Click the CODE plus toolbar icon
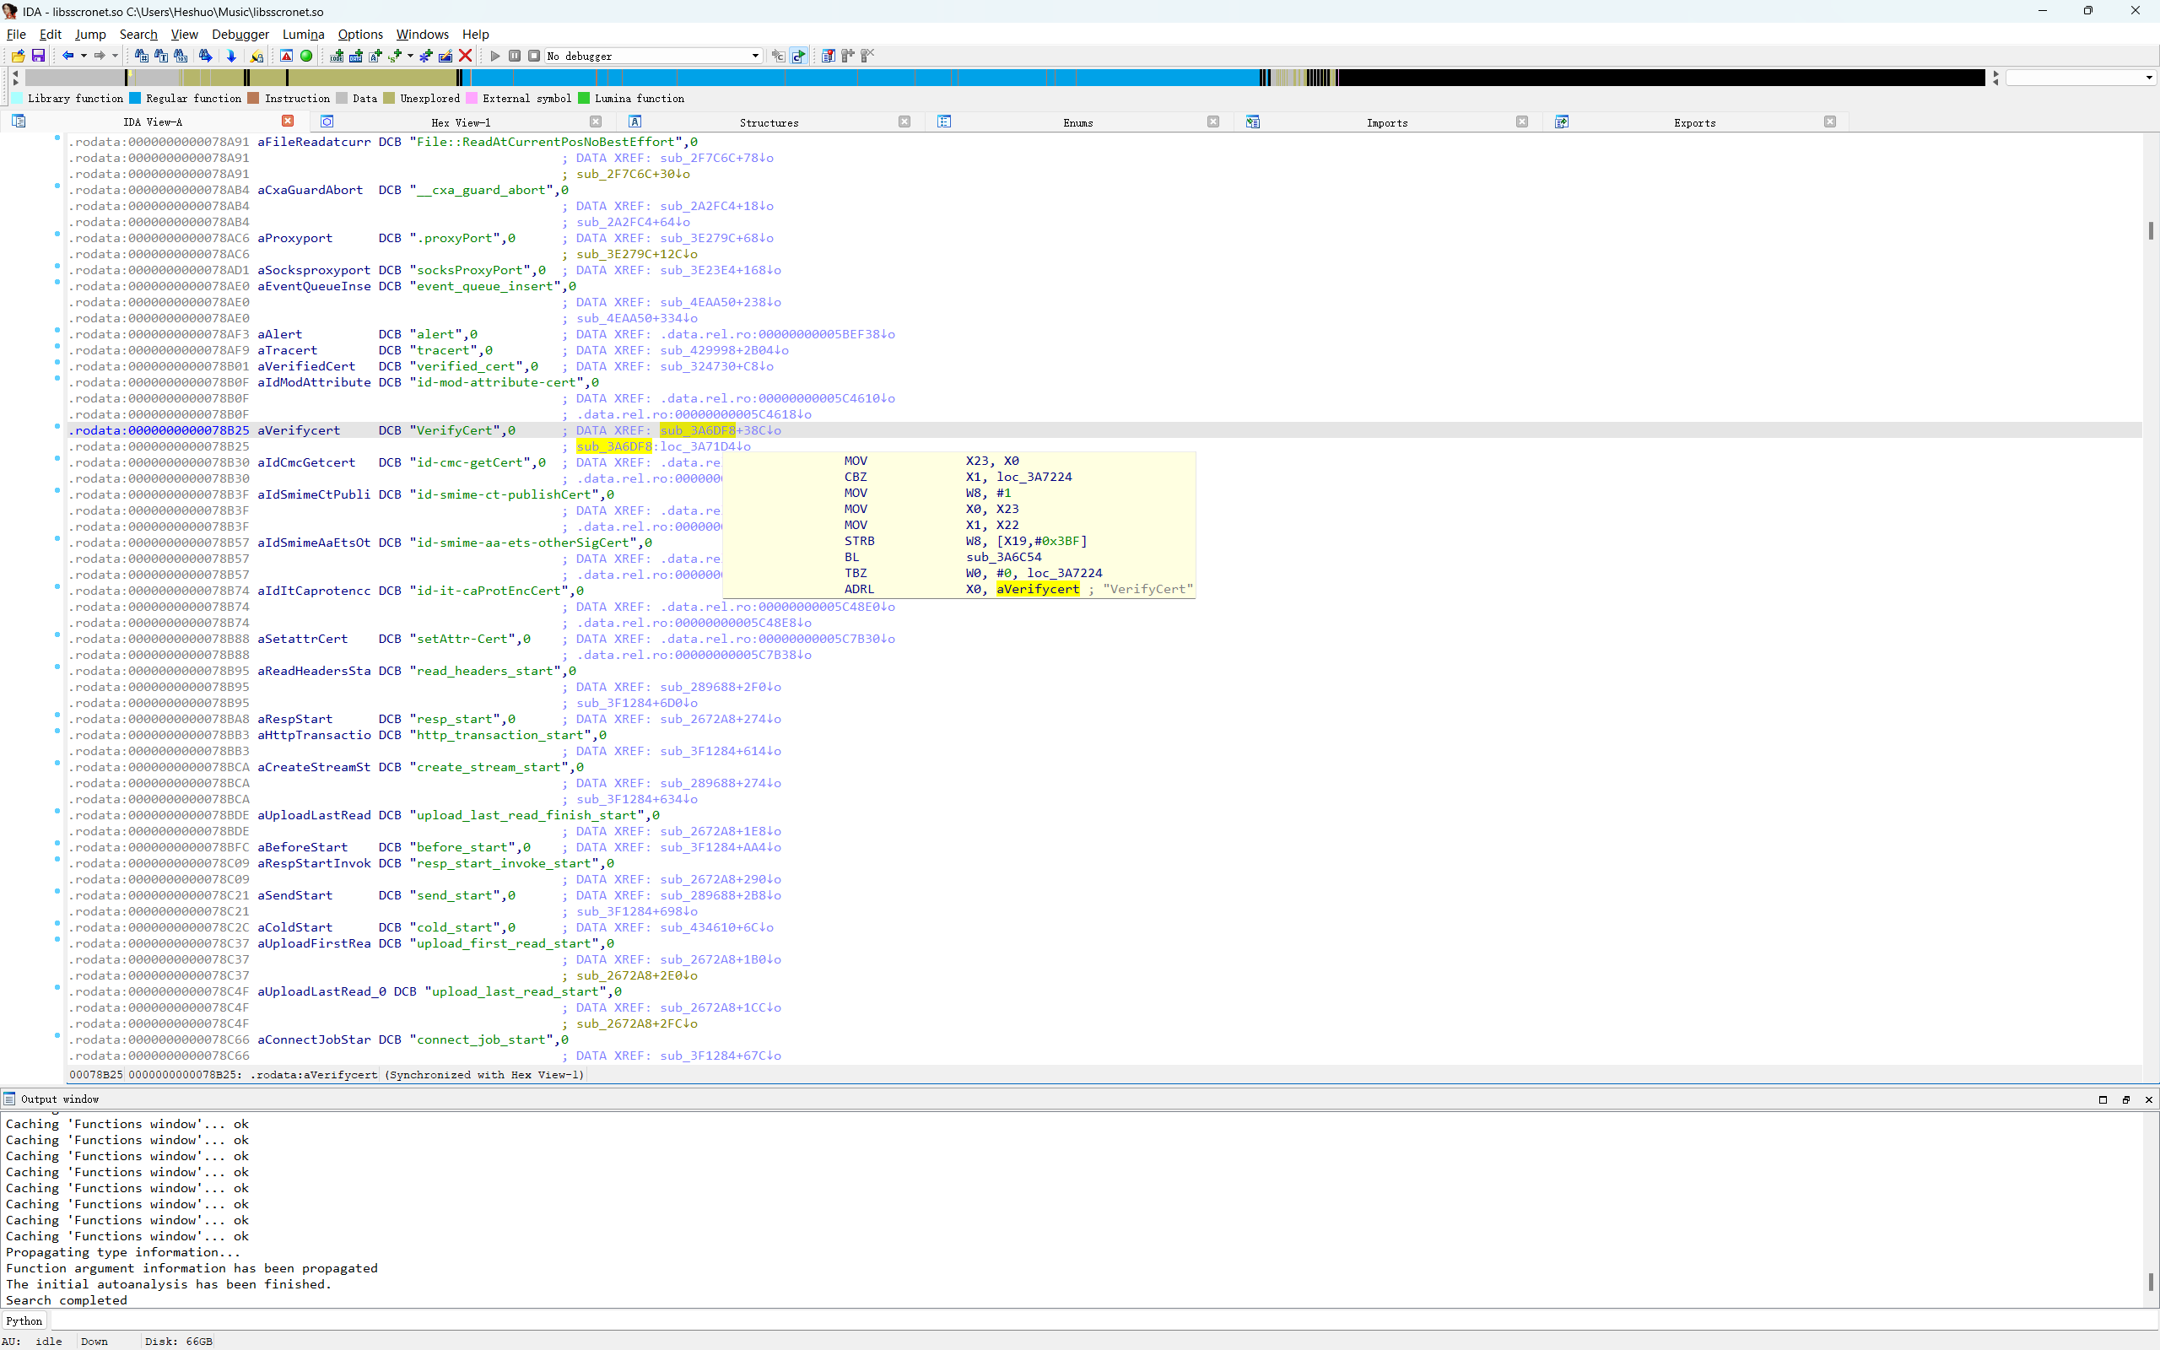Screen dimensions: 2160x1350 [337, 56]
